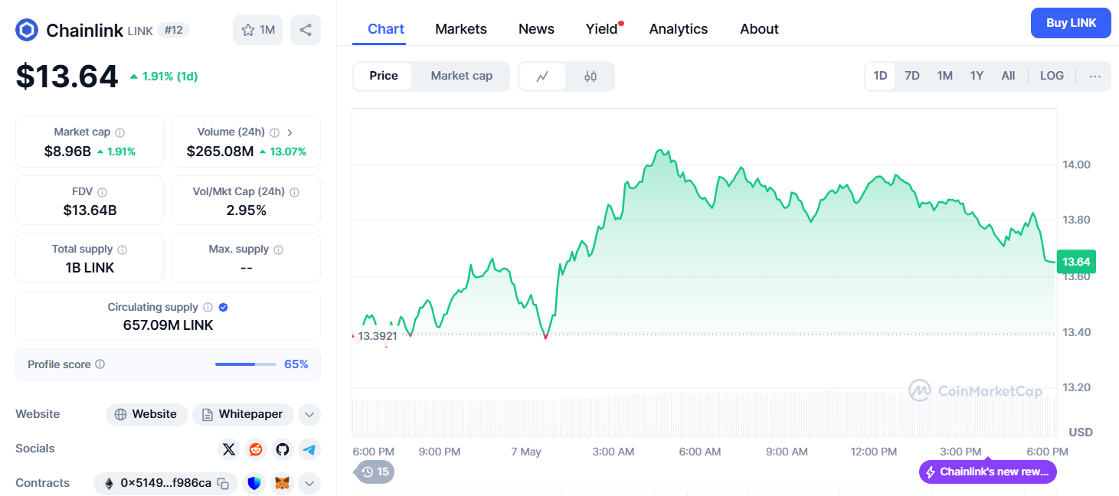This screenshot has height=496, width=1119.
Task: Click the Max. supply info icon
Action: click(x=278, y=250)
